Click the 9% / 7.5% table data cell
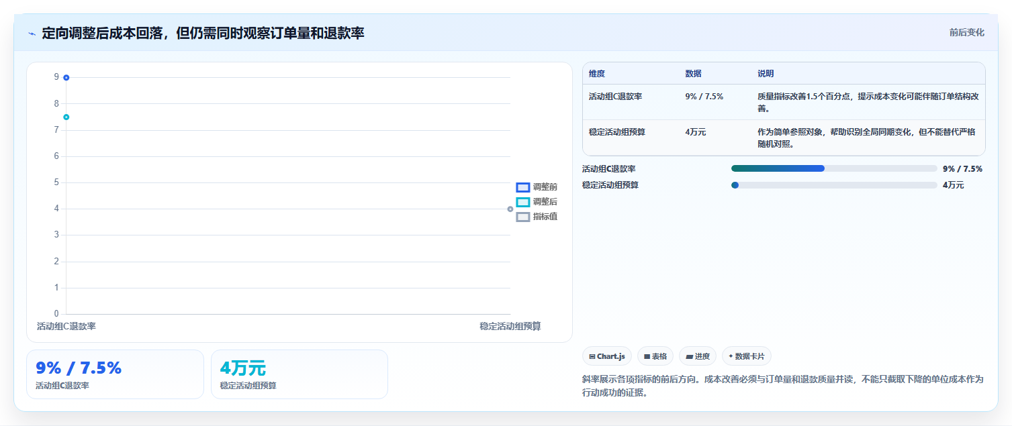Screen dimensions: 1012x426 704,97
